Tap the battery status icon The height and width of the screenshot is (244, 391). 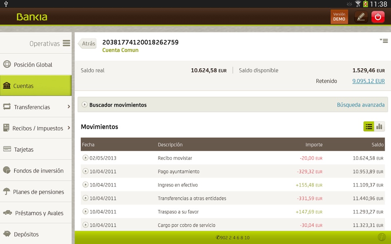pyautogui.click(x=365, y=4)
